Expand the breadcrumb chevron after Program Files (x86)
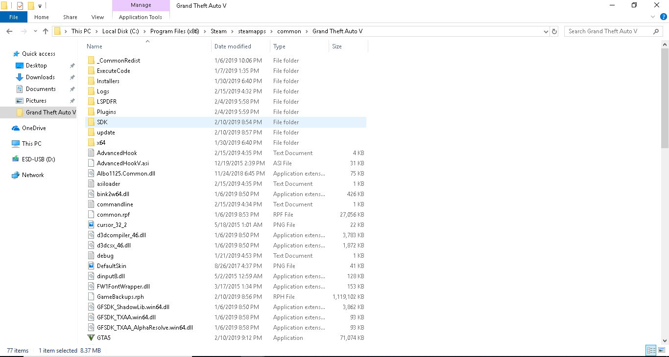The height and width of the screenshot is (357, 669). (x=205, y=31)
